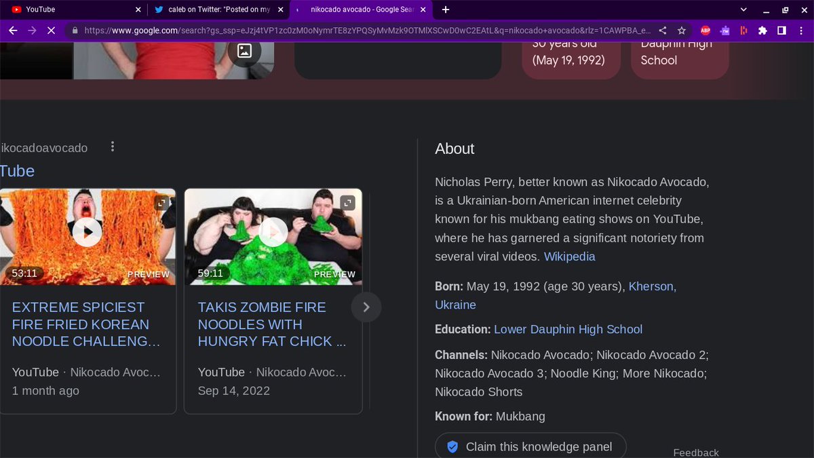Open the Adblock Plus extension
The width and height of the screenshot is (814, 458).
(705, 31)
